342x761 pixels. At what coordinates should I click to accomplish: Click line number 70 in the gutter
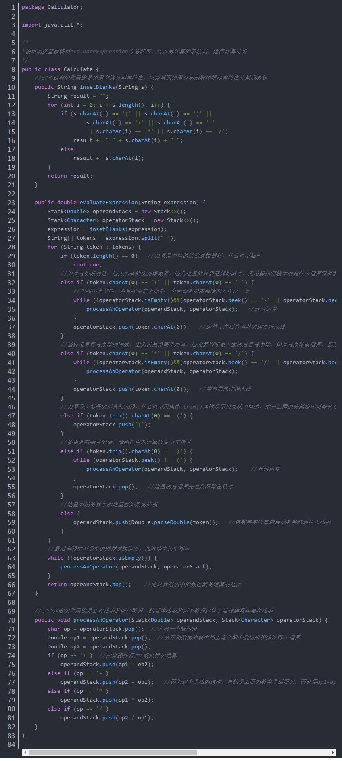point(11,620)
